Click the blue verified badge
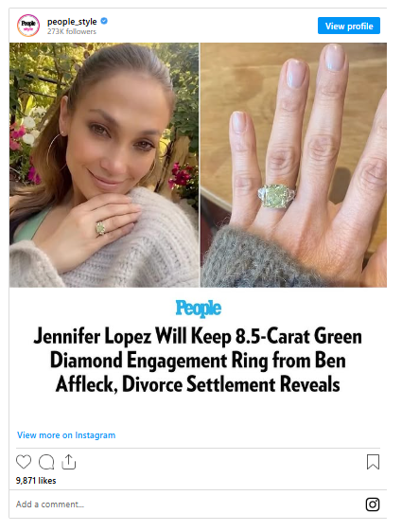Image resolution: width=402 pixels, height=531 pixels. pyautogui.click(x=104, y=21)
